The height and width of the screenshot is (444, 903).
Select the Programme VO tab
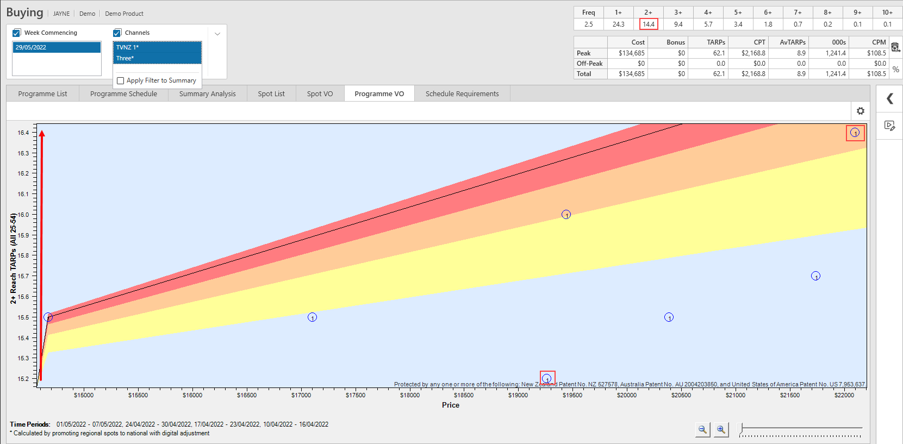point(379,93)
